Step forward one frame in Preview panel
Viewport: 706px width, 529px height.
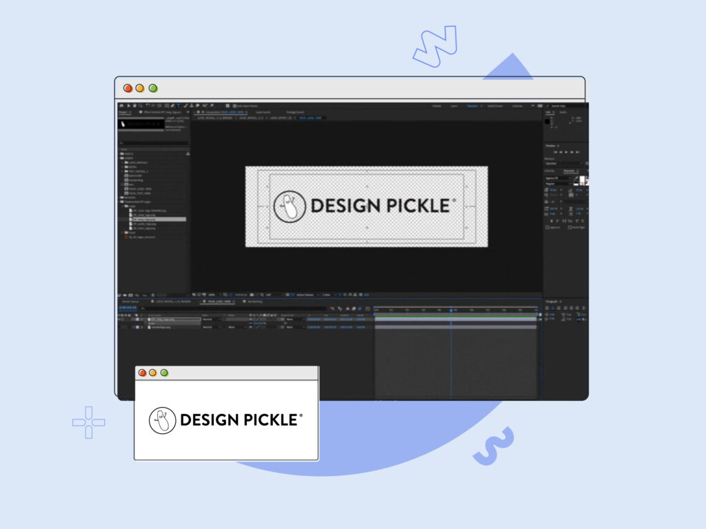(x=572, y=152)
